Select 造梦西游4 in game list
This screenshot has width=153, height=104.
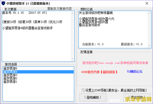(38, 72)
